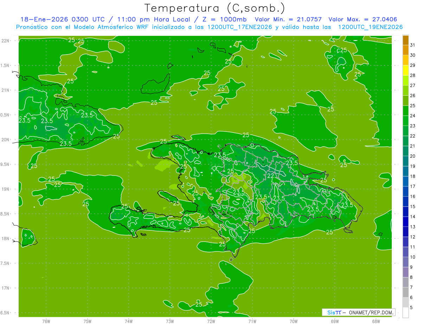The image size is (422, 326).
Task: Click the legend value 17 on the color scale
Action: [413, 186]
